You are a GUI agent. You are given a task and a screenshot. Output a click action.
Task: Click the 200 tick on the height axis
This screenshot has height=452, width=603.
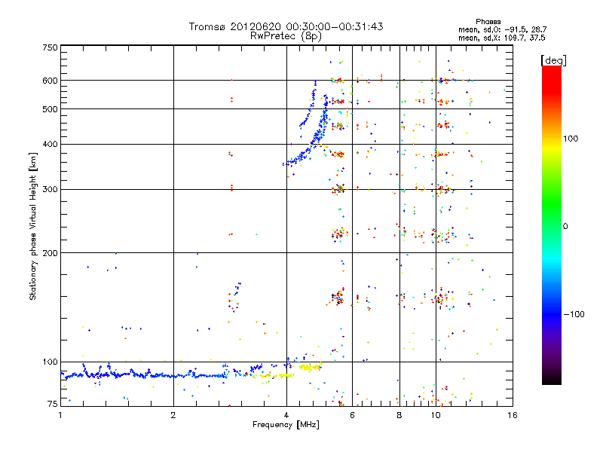pyautogui.click(x=50, y=253)
